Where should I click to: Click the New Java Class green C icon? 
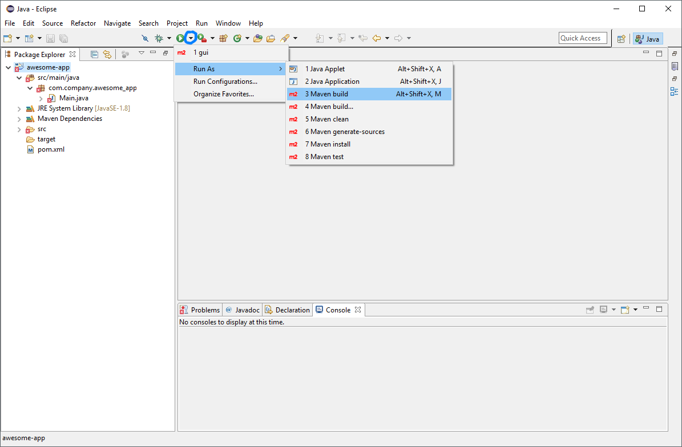pyautogui.click(x=237, y=38)
